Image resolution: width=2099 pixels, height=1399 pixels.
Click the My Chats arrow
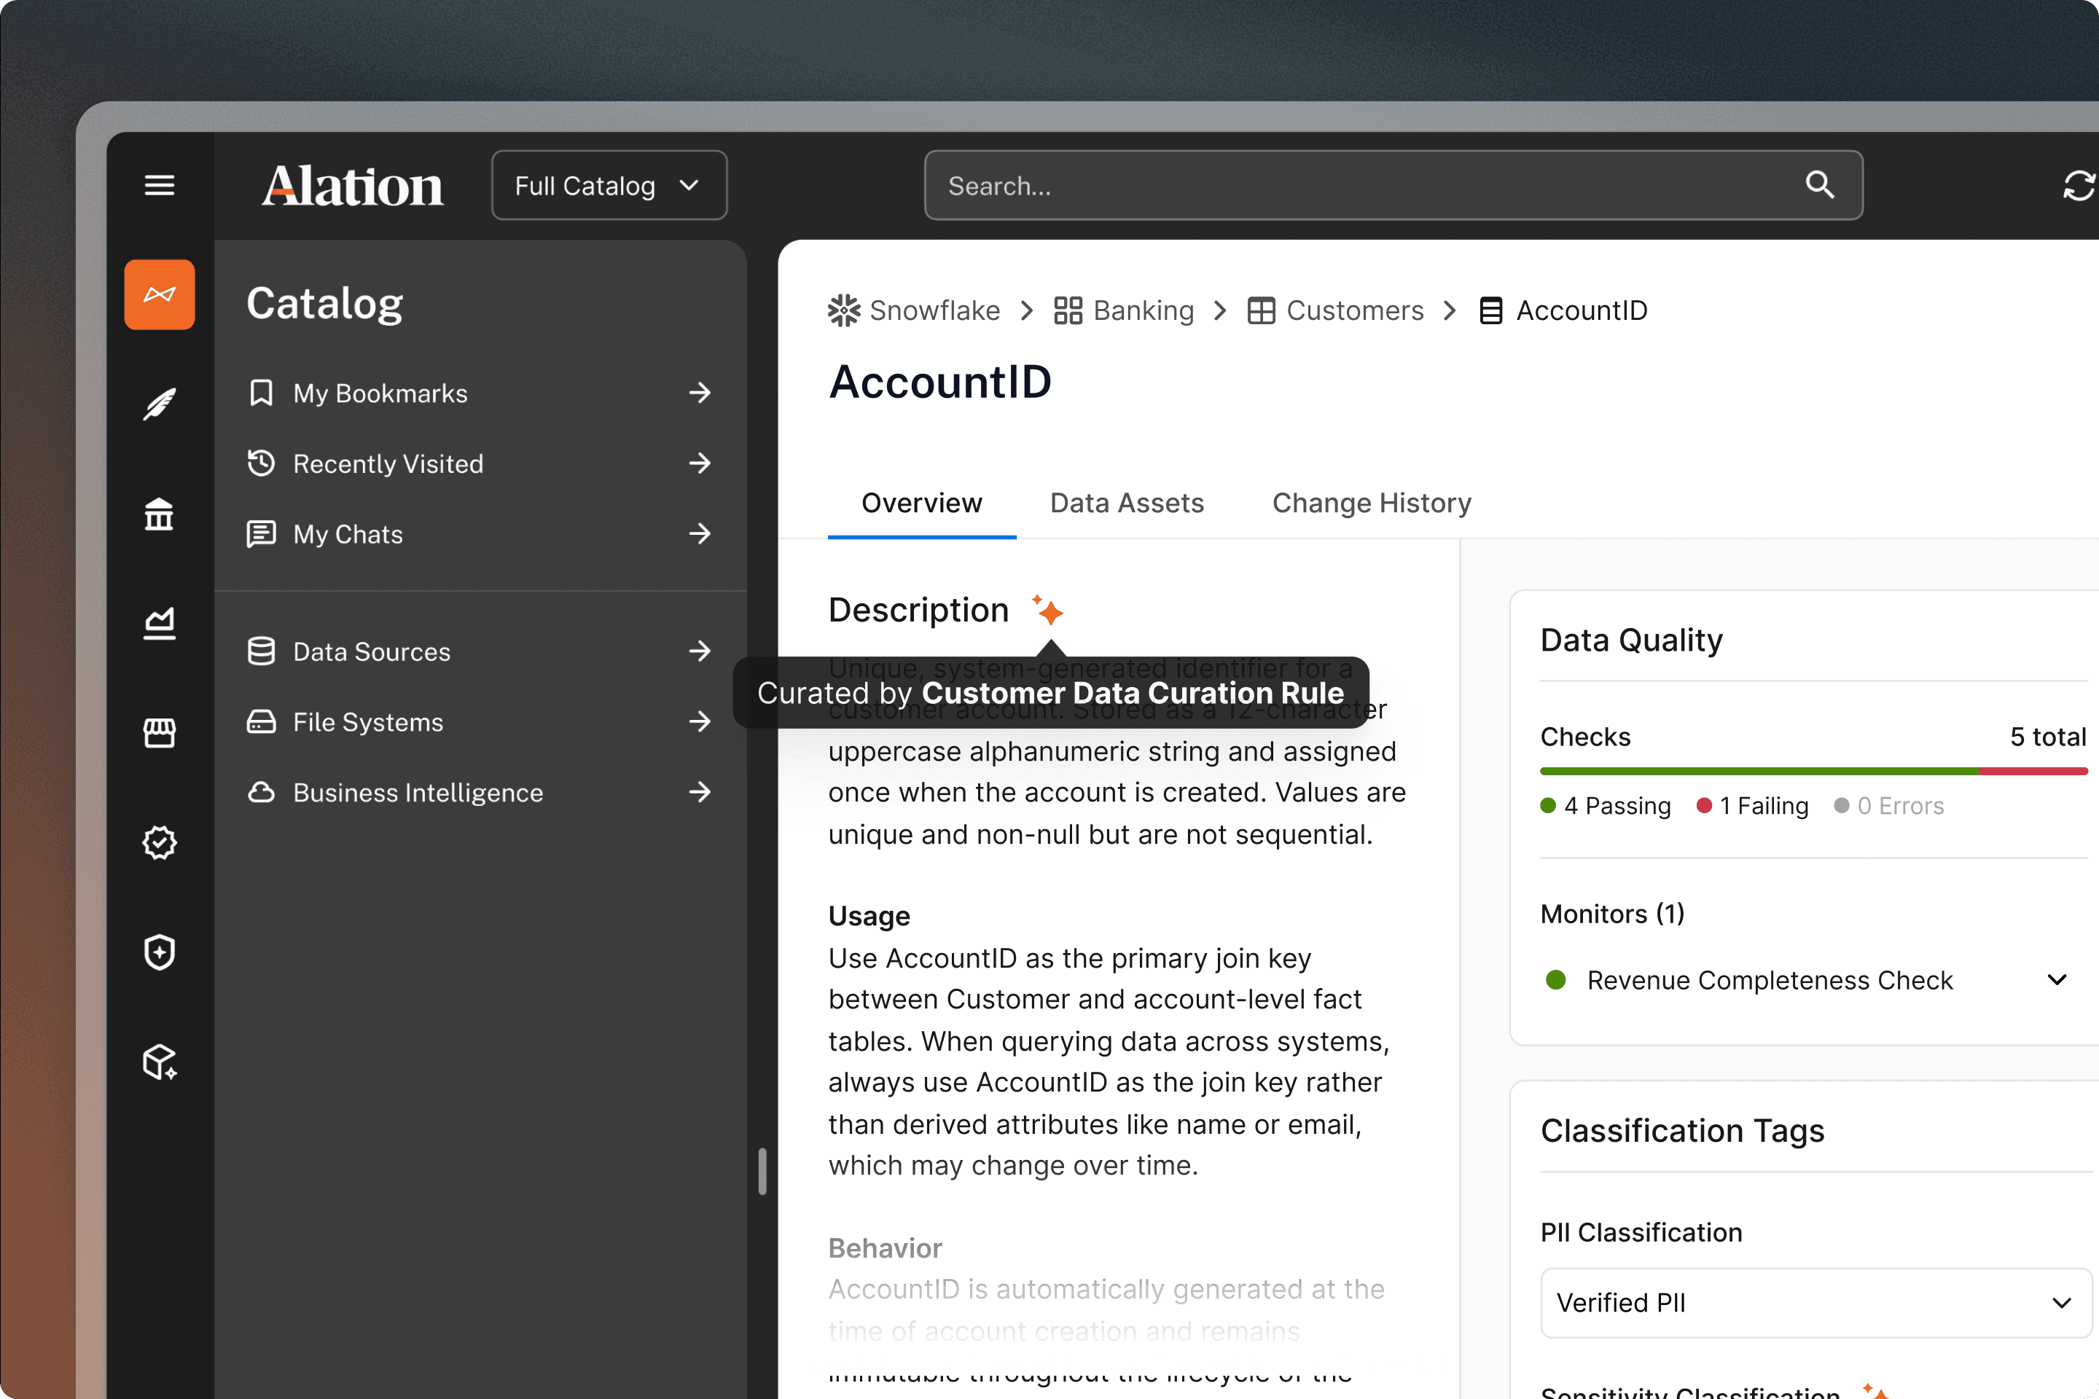(700, 533)
